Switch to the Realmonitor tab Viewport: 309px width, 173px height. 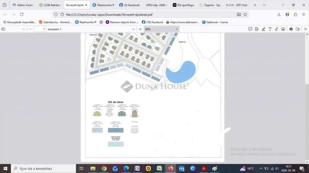(103, 5)
